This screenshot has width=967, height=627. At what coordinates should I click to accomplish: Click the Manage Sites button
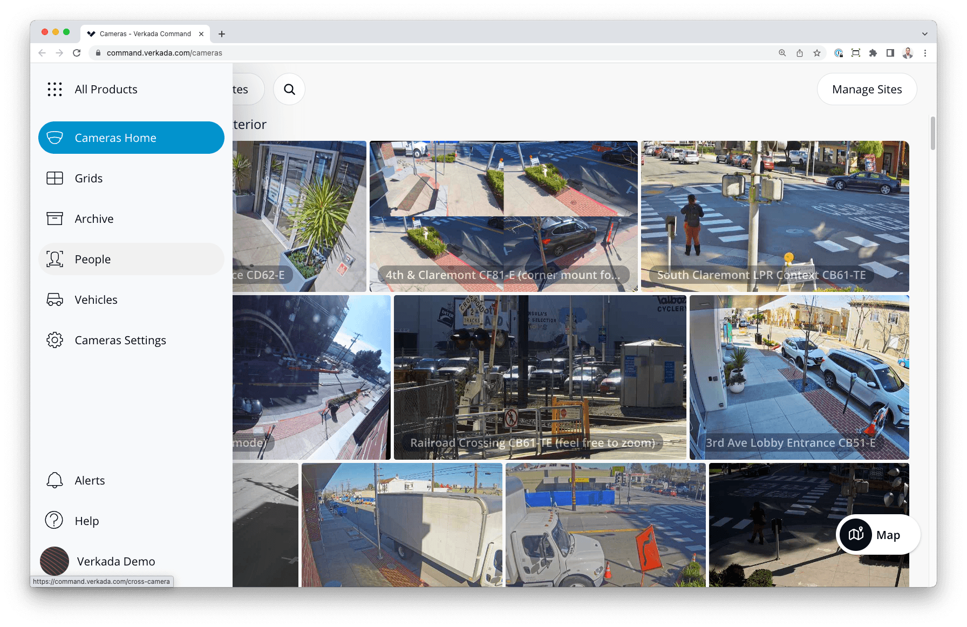click(867, 90)
